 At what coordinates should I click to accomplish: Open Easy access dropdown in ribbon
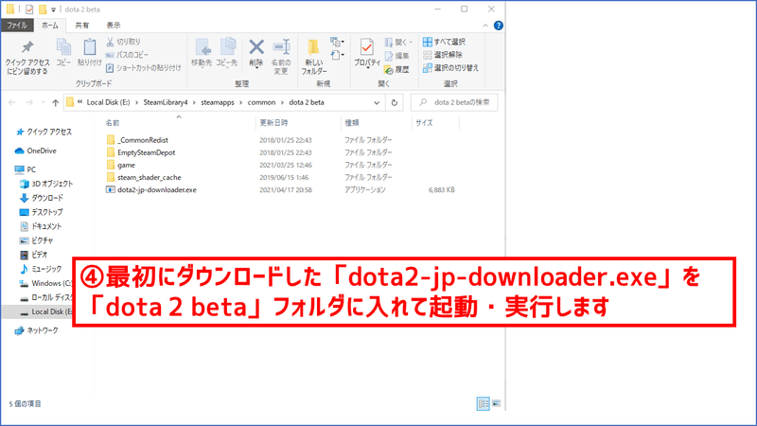click(x=338, y=56)
